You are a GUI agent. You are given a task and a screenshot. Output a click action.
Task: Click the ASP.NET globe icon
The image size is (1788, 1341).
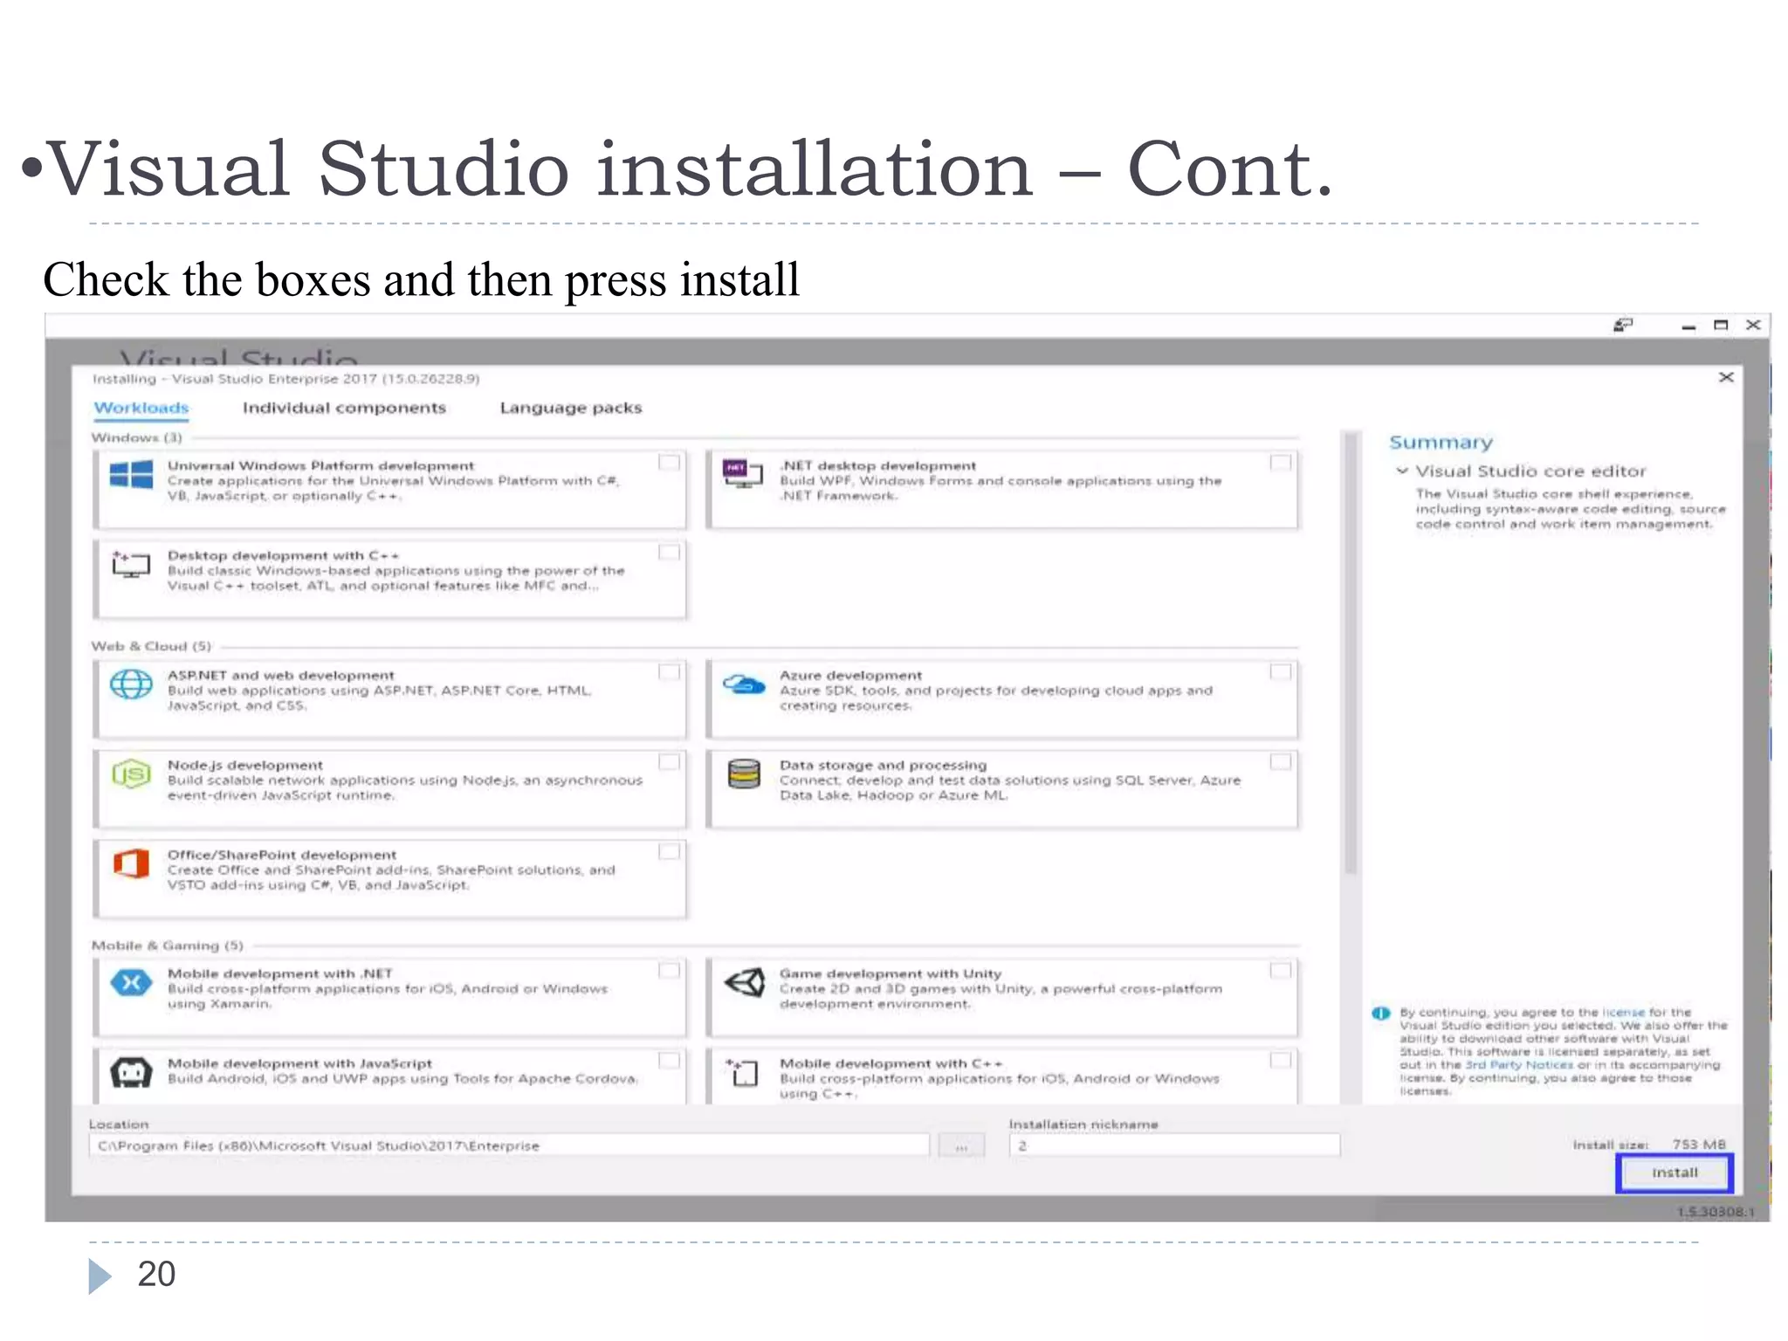131,684
